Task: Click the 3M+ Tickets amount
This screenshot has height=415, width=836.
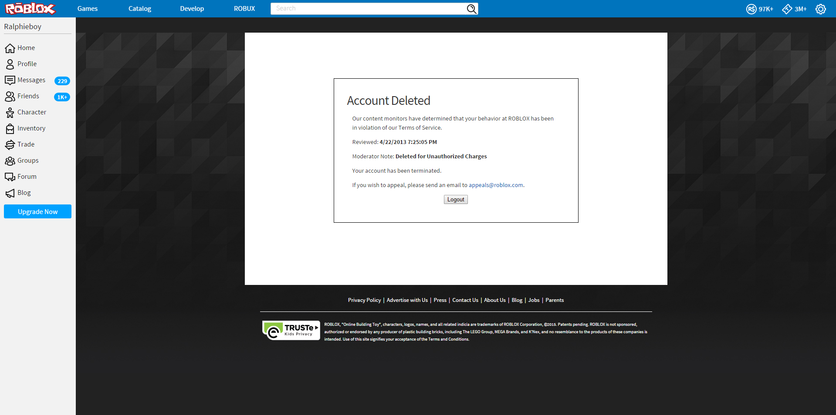Action: 801,9
